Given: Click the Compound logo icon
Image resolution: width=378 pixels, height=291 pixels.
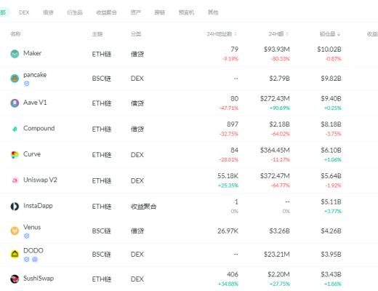Looking at the screenshot, I should pos(15,129).
